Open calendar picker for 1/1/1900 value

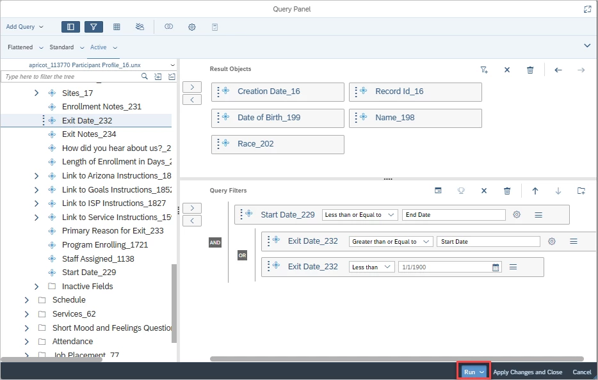click(x=496, y=267)
